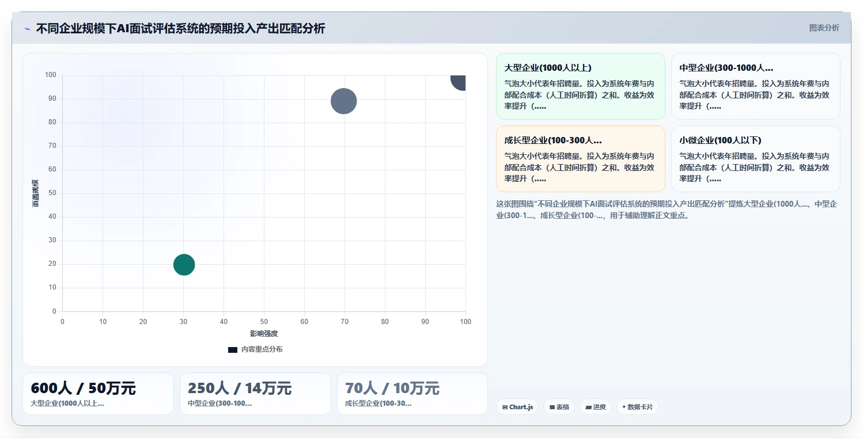The image size is (863, 438).
Task: Click the main title 不同企业规模下AI面试评估系统
Action: pyautogui.click(x=180, y=28)
